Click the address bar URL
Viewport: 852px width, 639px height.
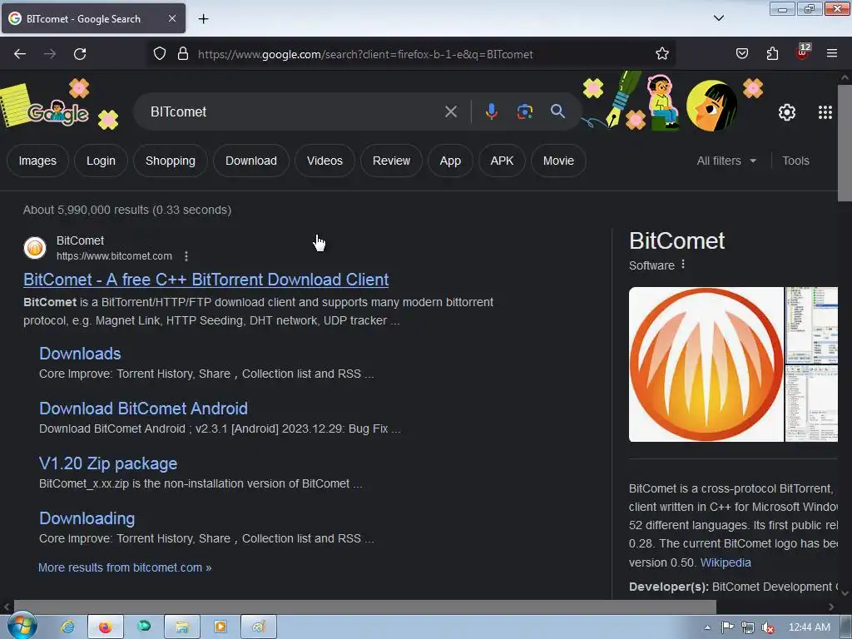coord(365,54)
